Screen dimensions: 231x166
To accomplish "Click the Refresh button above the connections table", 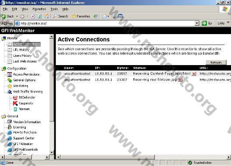I will [216, 62].
